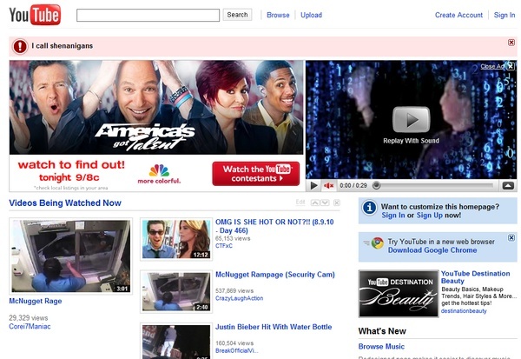Click Download Google Chrome link
The width and height of the screenshot is (521, 359).
pyautogui.click(x=432, y=250)
